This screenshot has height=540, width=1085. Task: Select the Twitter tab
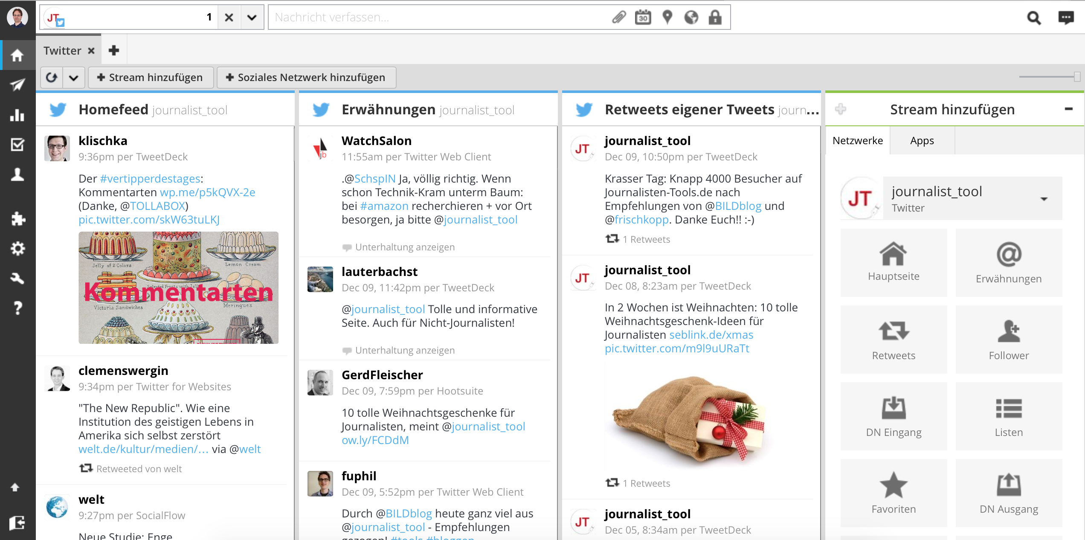(x=62, y=51)
